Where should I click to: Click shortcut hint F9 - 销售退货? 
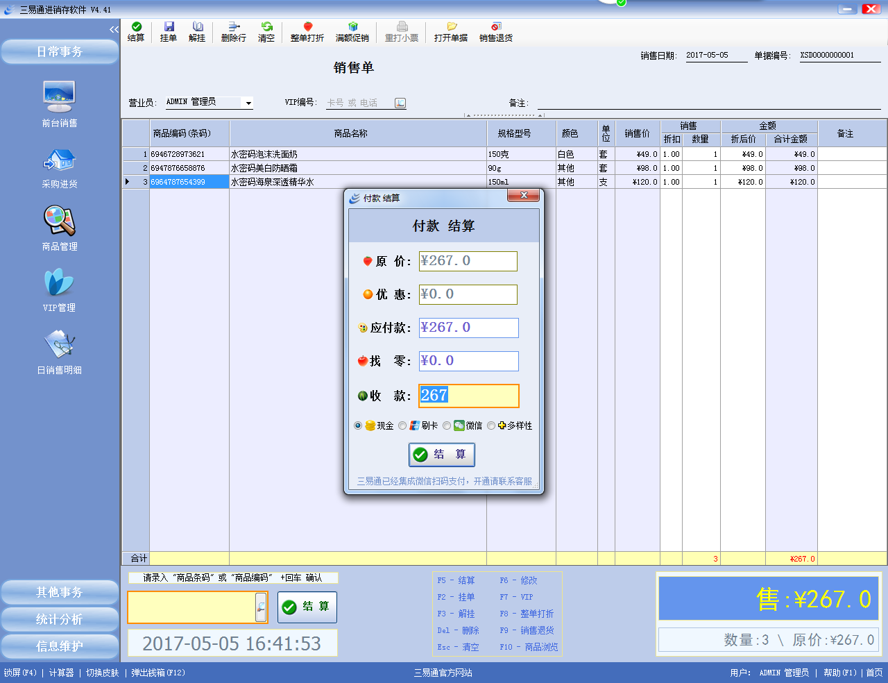click(527, 630)
